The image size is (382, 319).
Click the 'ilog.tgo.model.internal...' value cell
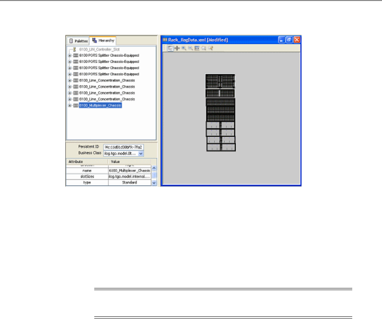coord(130,176)
